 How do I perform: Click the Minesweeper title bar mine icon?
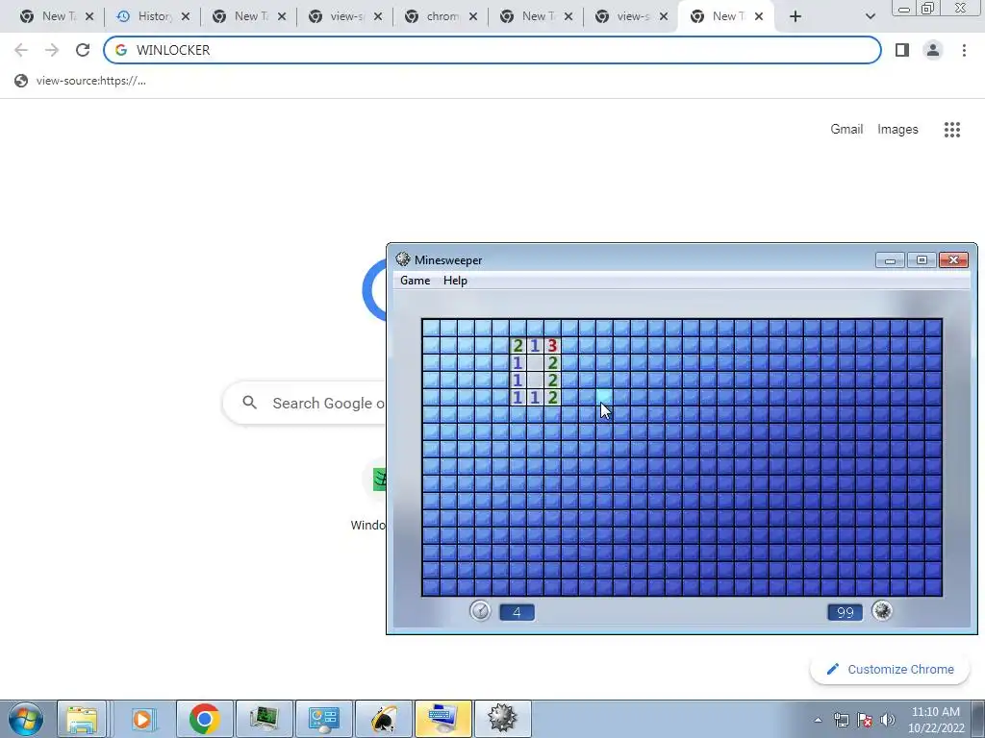tap(403, 259)
